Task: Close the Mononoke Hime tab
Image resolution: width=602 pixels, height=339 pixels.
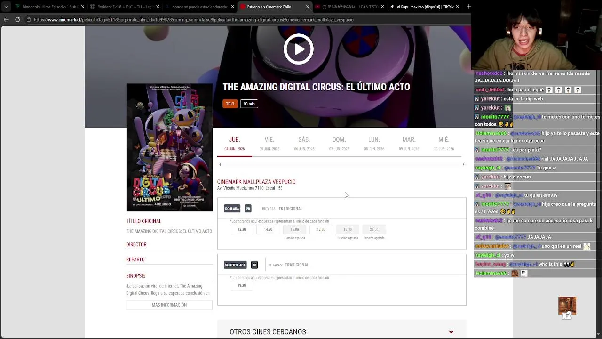Action: 83,7
